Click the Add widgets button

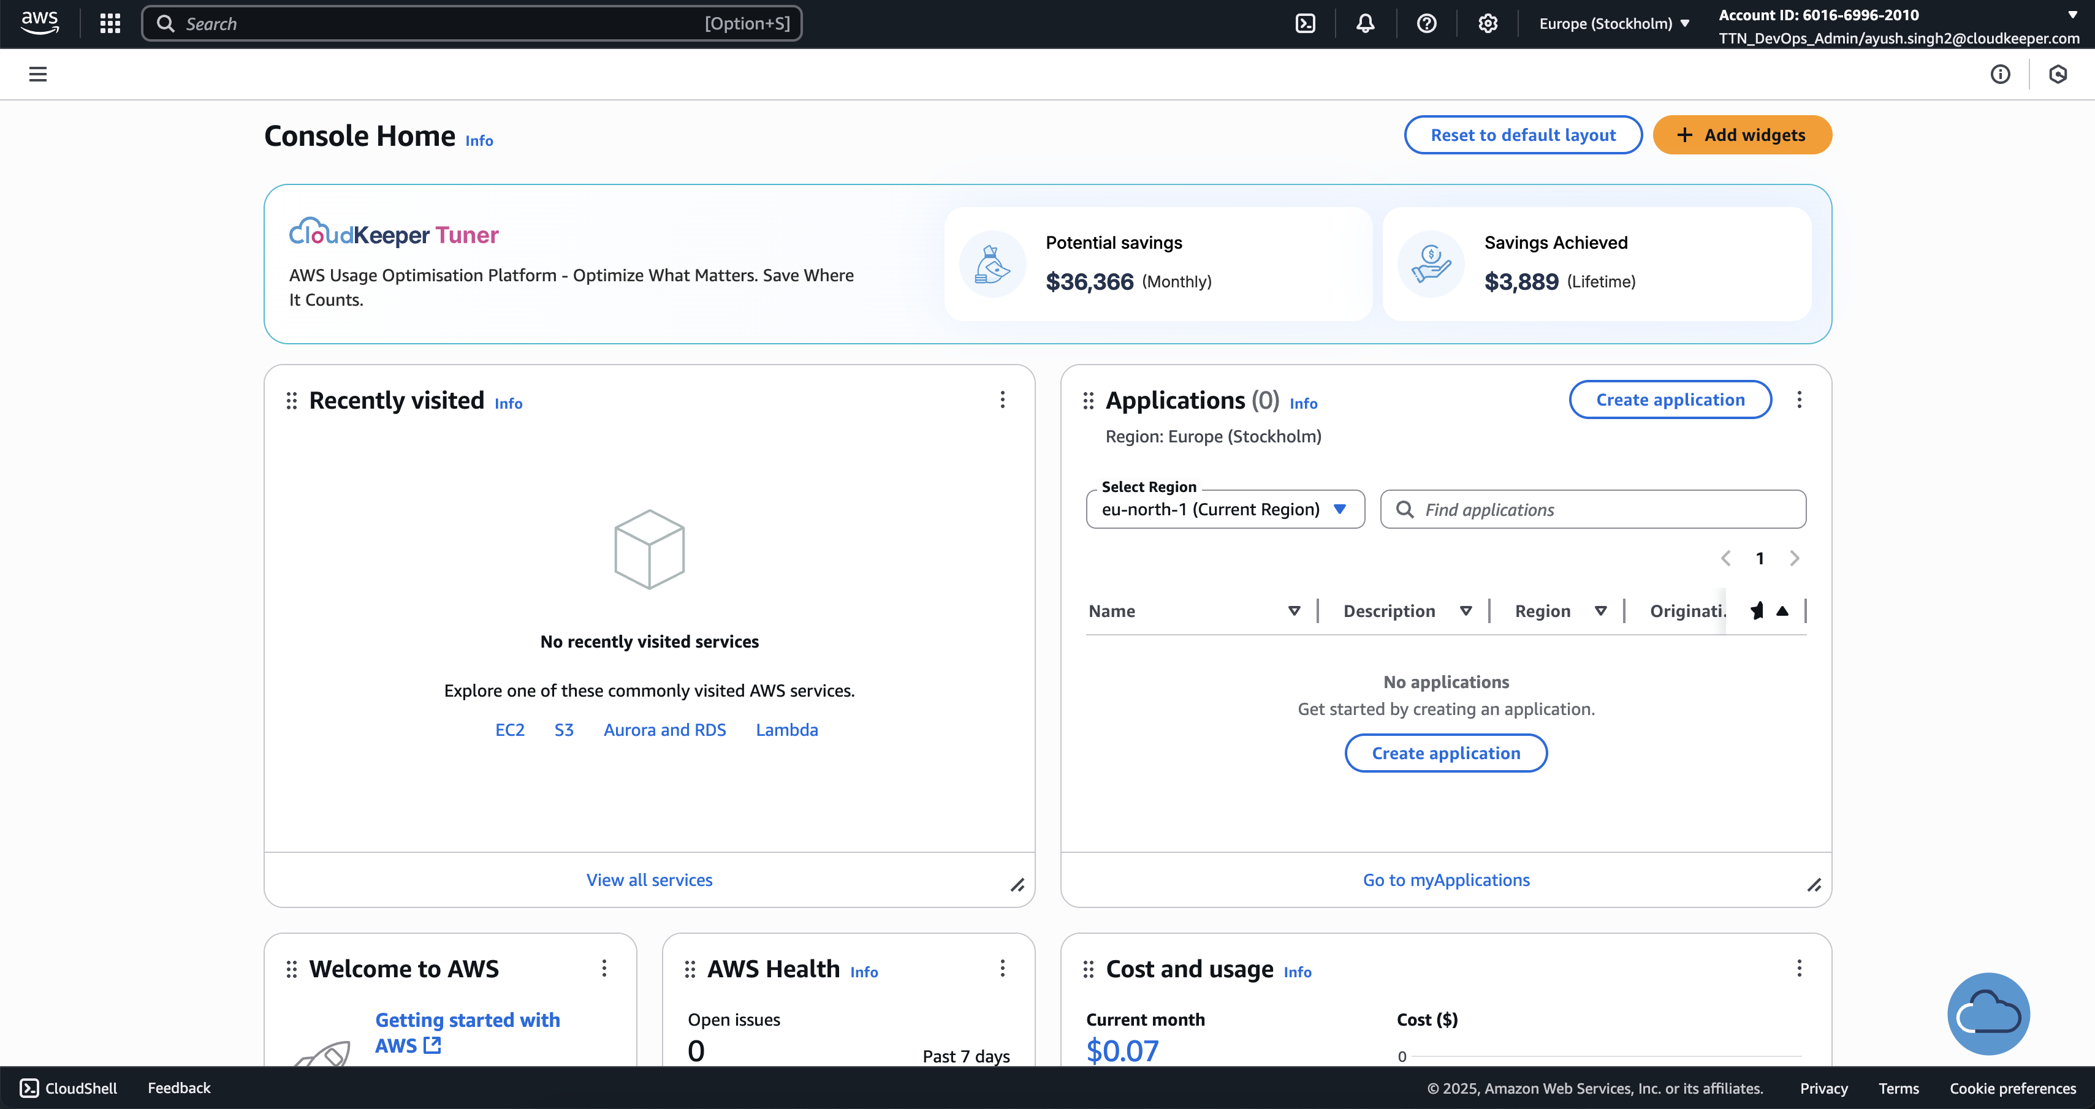(1742, 135)
